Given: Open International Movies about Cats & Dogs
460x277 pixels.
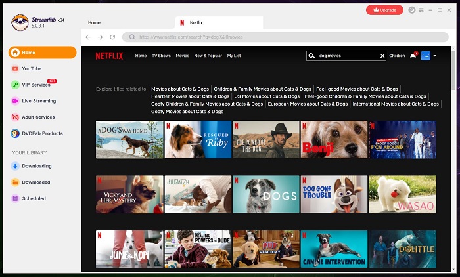Looking at the screenshot, I should tap(396, 104).
